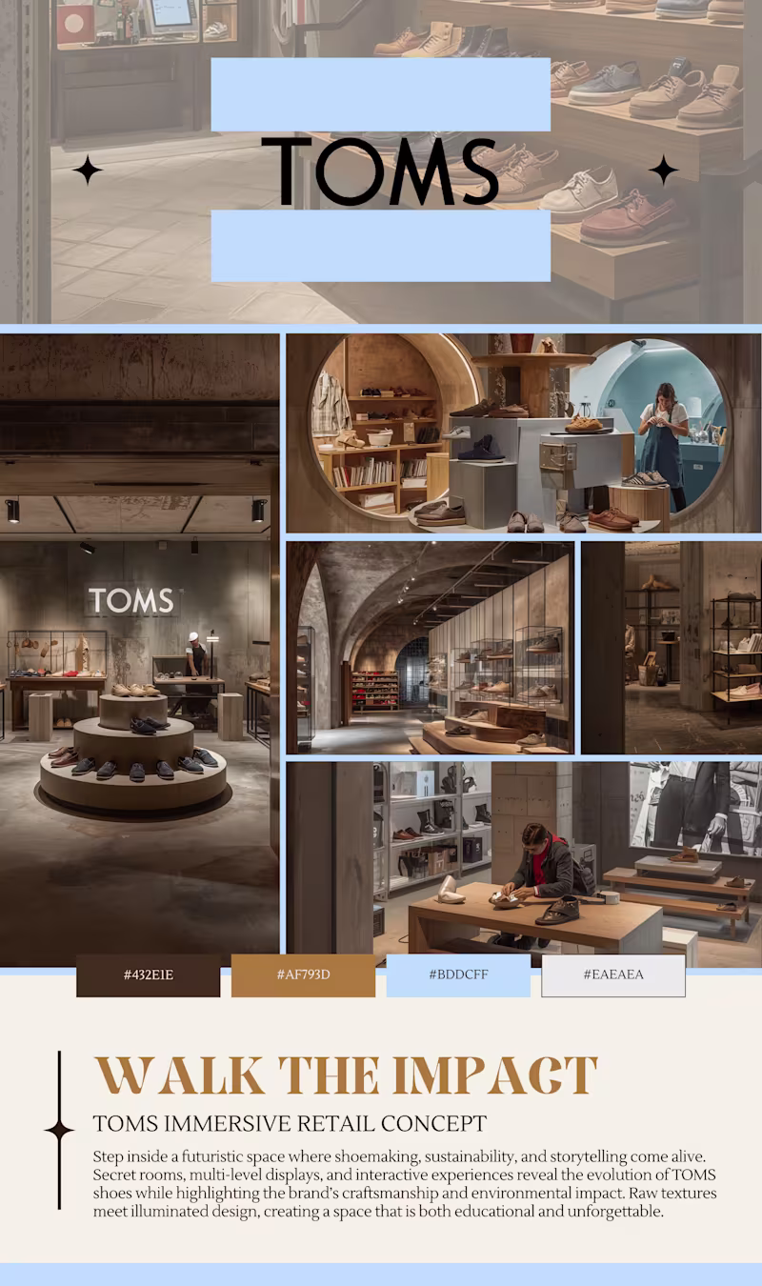Select the TOMS IMMERSIVE RETAIL CONCEPT subtitle

pos(290,1123)
